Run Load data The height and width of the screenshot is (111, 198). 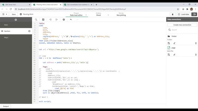click(x=183, y=14)
